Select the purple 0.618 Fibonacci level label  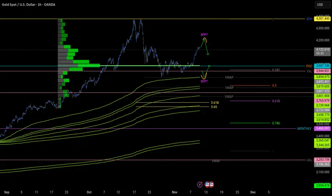[276, 101]
